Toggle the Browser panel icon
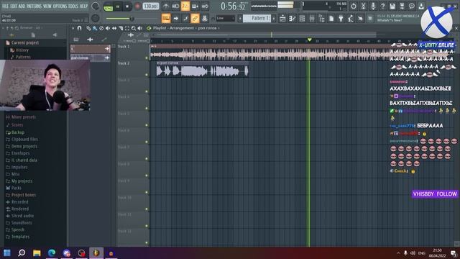Viewport: 460px width, 259px height. point(321,19)
